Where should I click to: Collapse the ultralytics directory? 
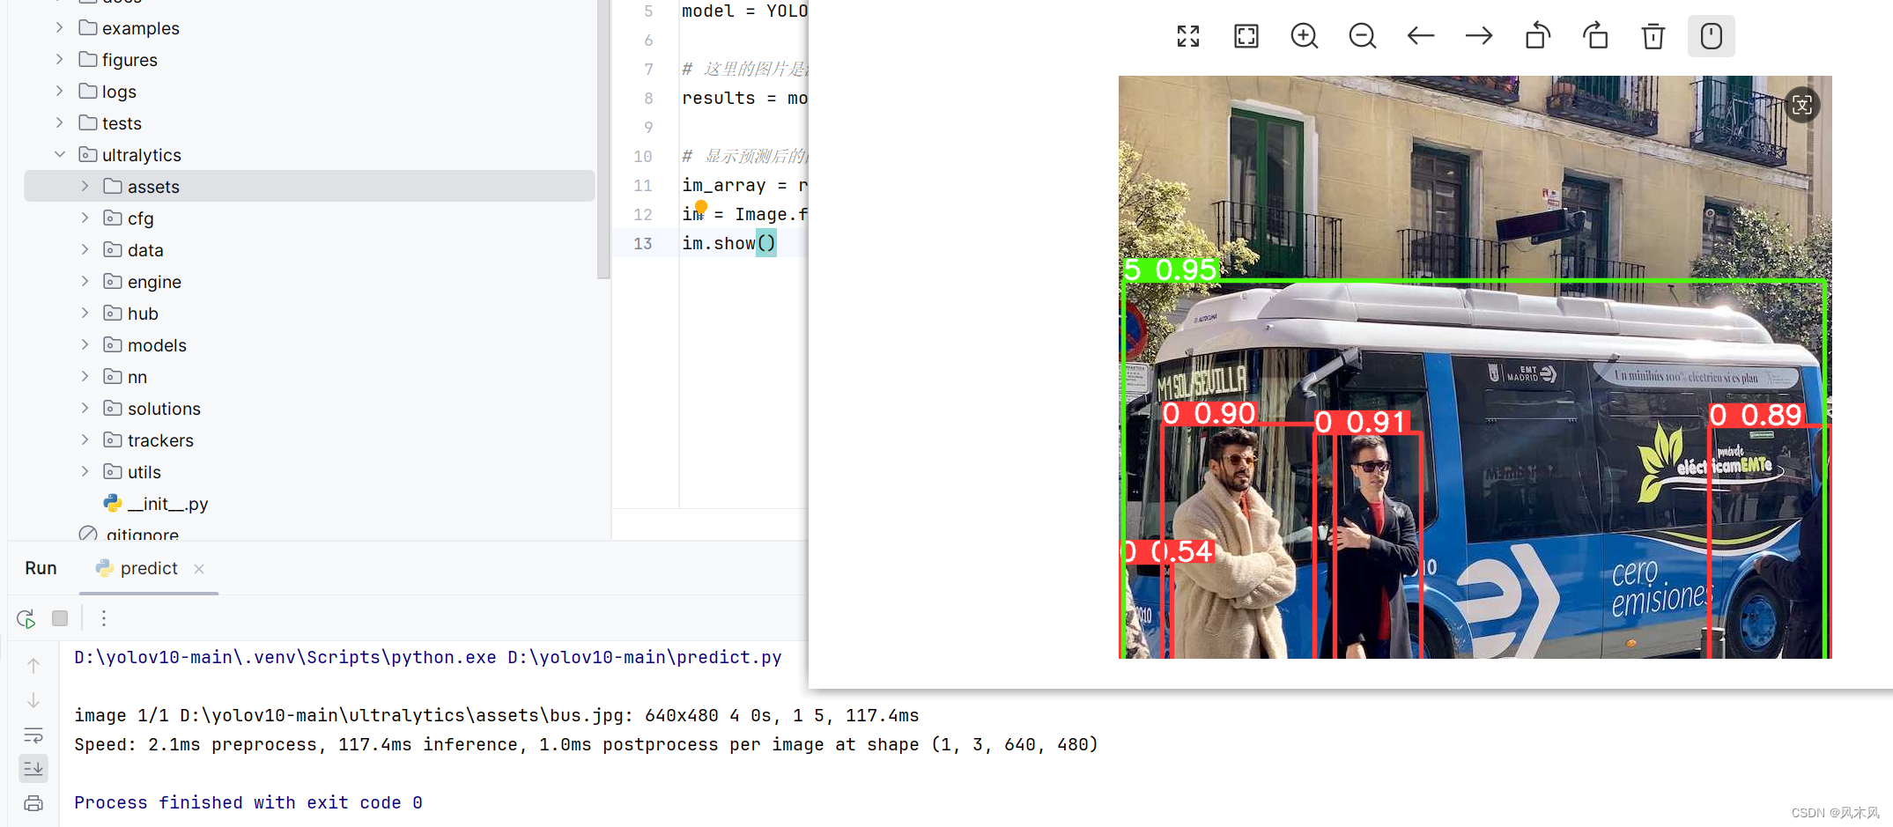click(60, 154)
